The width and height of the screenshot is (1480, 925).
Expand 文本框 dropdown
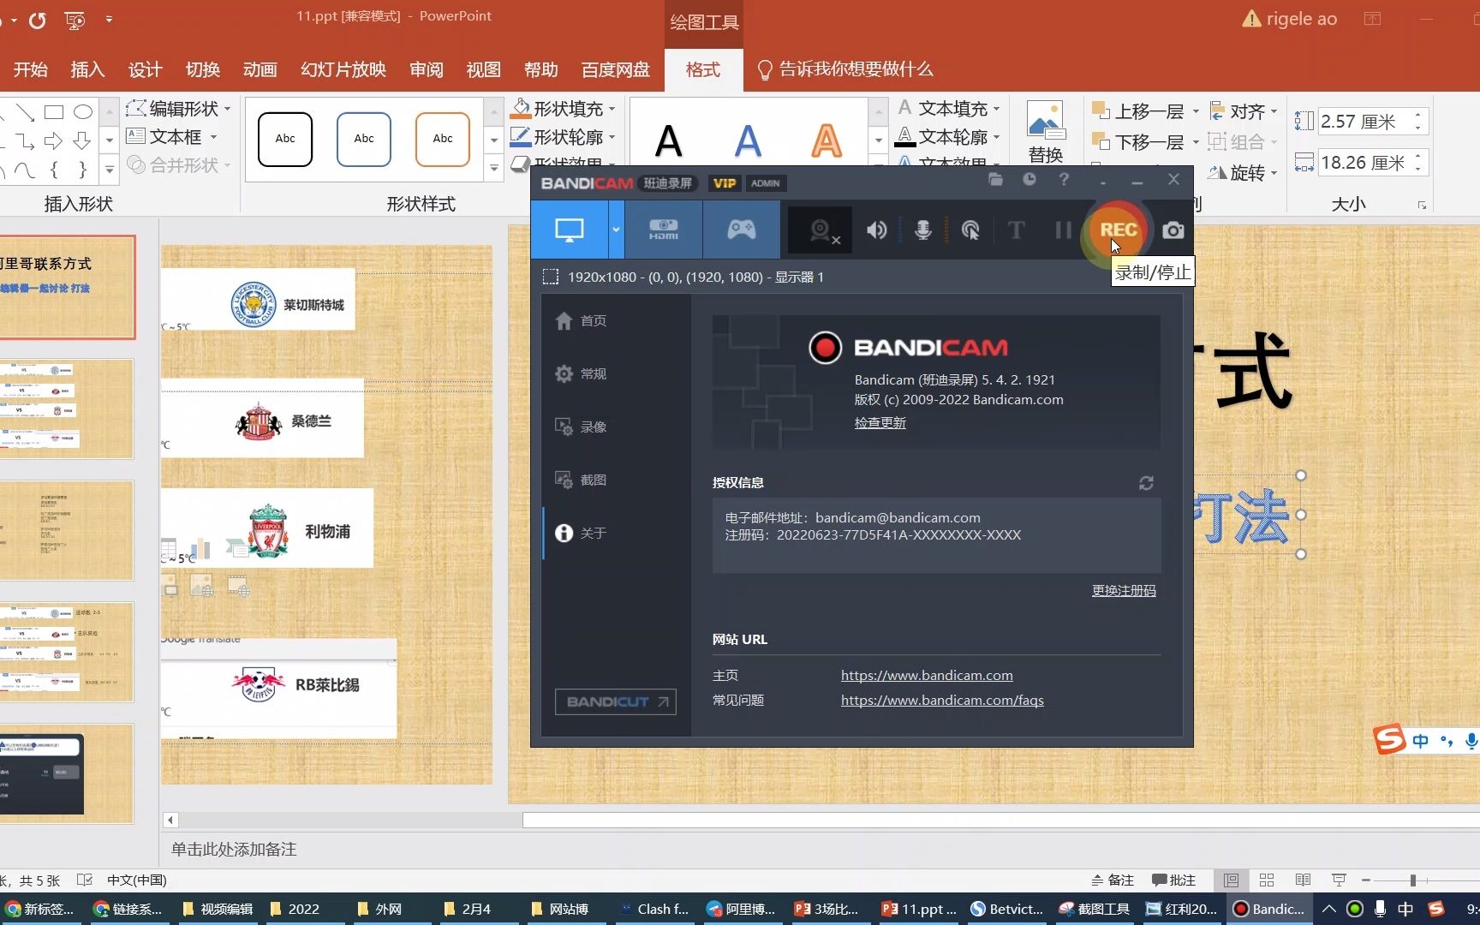(x=213, y=136)
